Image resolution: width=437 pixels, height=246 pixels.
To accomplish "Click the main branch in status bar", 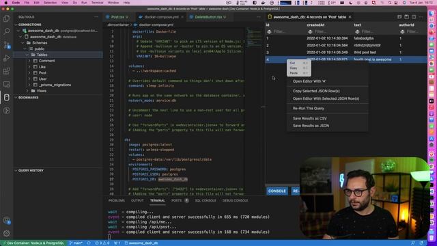I will tap(76, 243).
